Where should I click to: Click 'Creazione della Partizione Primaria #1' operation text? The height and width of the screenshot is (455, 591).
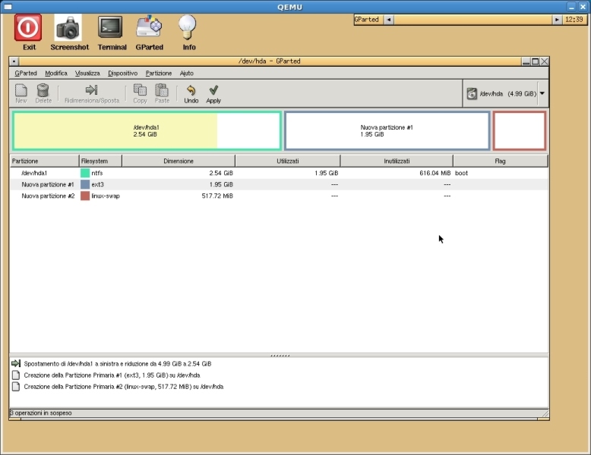(x=112, y=375)
